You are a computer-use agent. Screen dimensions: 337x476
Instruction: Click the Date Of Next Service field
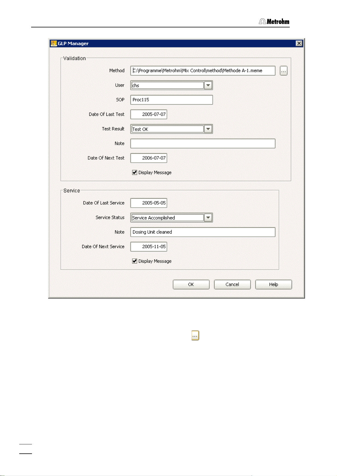tap(149, 247)
